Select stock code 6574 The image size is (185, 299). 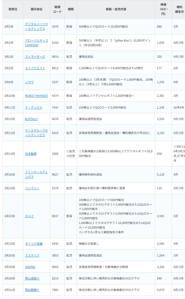tap(55, 188)
